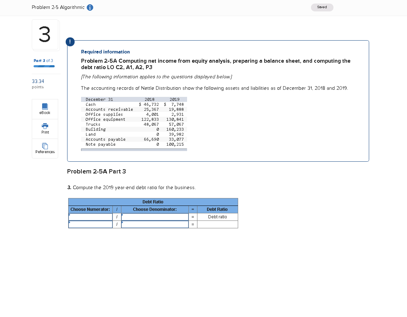This screenshot has height=317, width=407.
Task: Open the second-row numerator input cell
Action: 90,224
